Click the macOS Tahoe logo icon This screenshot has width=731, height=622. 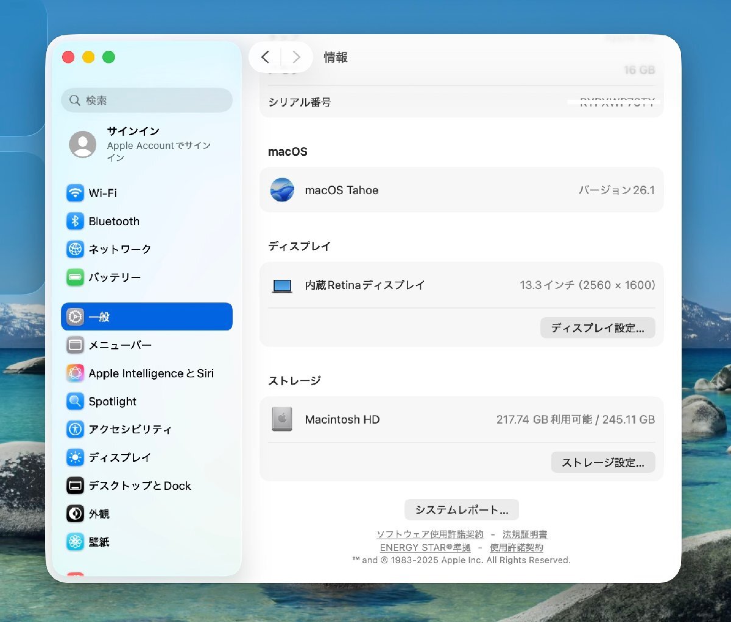pos(282,190)
